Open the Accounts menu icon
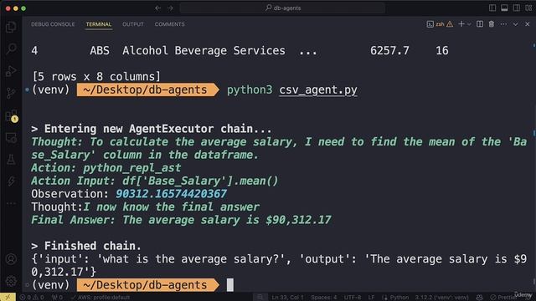536x301 pixels. (11, 259)
